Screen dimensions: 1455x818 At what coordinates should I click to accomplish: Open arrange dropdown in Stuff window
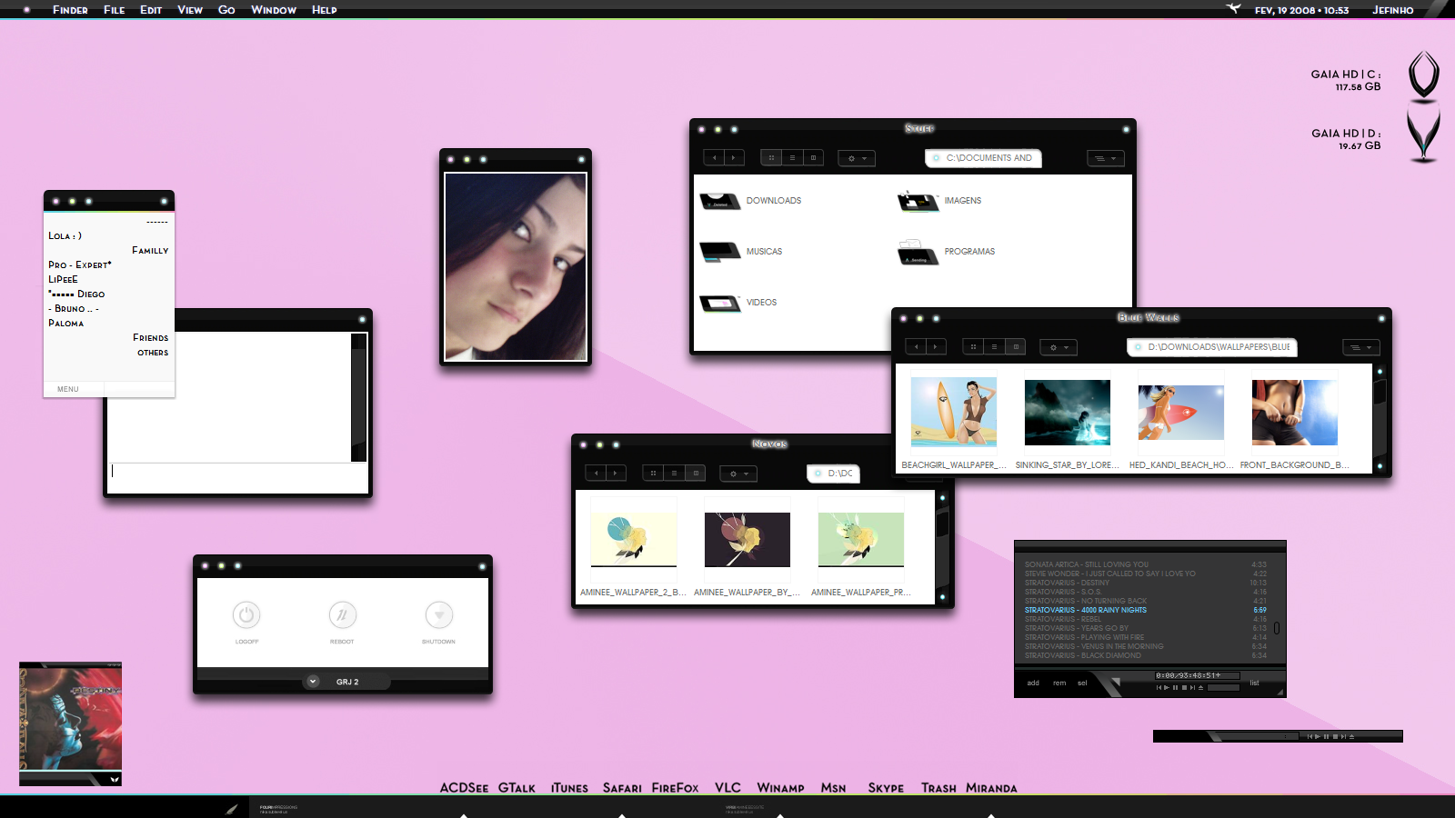click(1106, 158)
